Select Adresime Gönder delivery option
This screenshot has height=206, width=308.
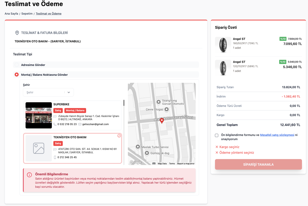tap(17, 65)
